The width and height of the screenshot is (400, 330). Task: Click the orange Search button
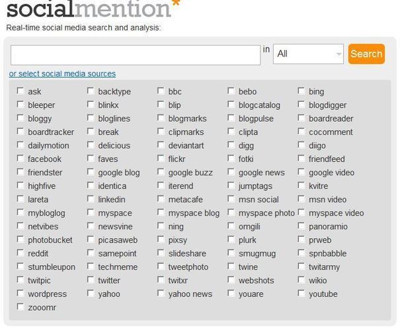pyautogui.click(x=366, y=54)
